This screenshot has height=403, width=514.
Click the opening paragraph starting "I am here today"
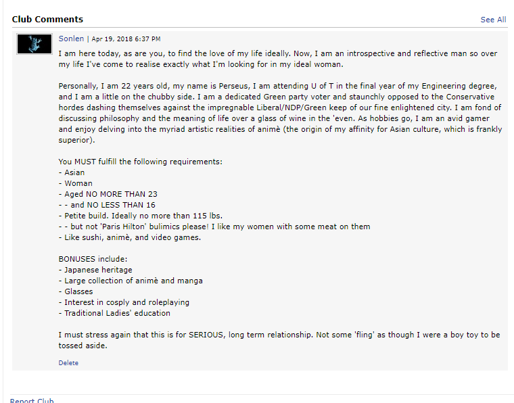(x=278, y=59)
